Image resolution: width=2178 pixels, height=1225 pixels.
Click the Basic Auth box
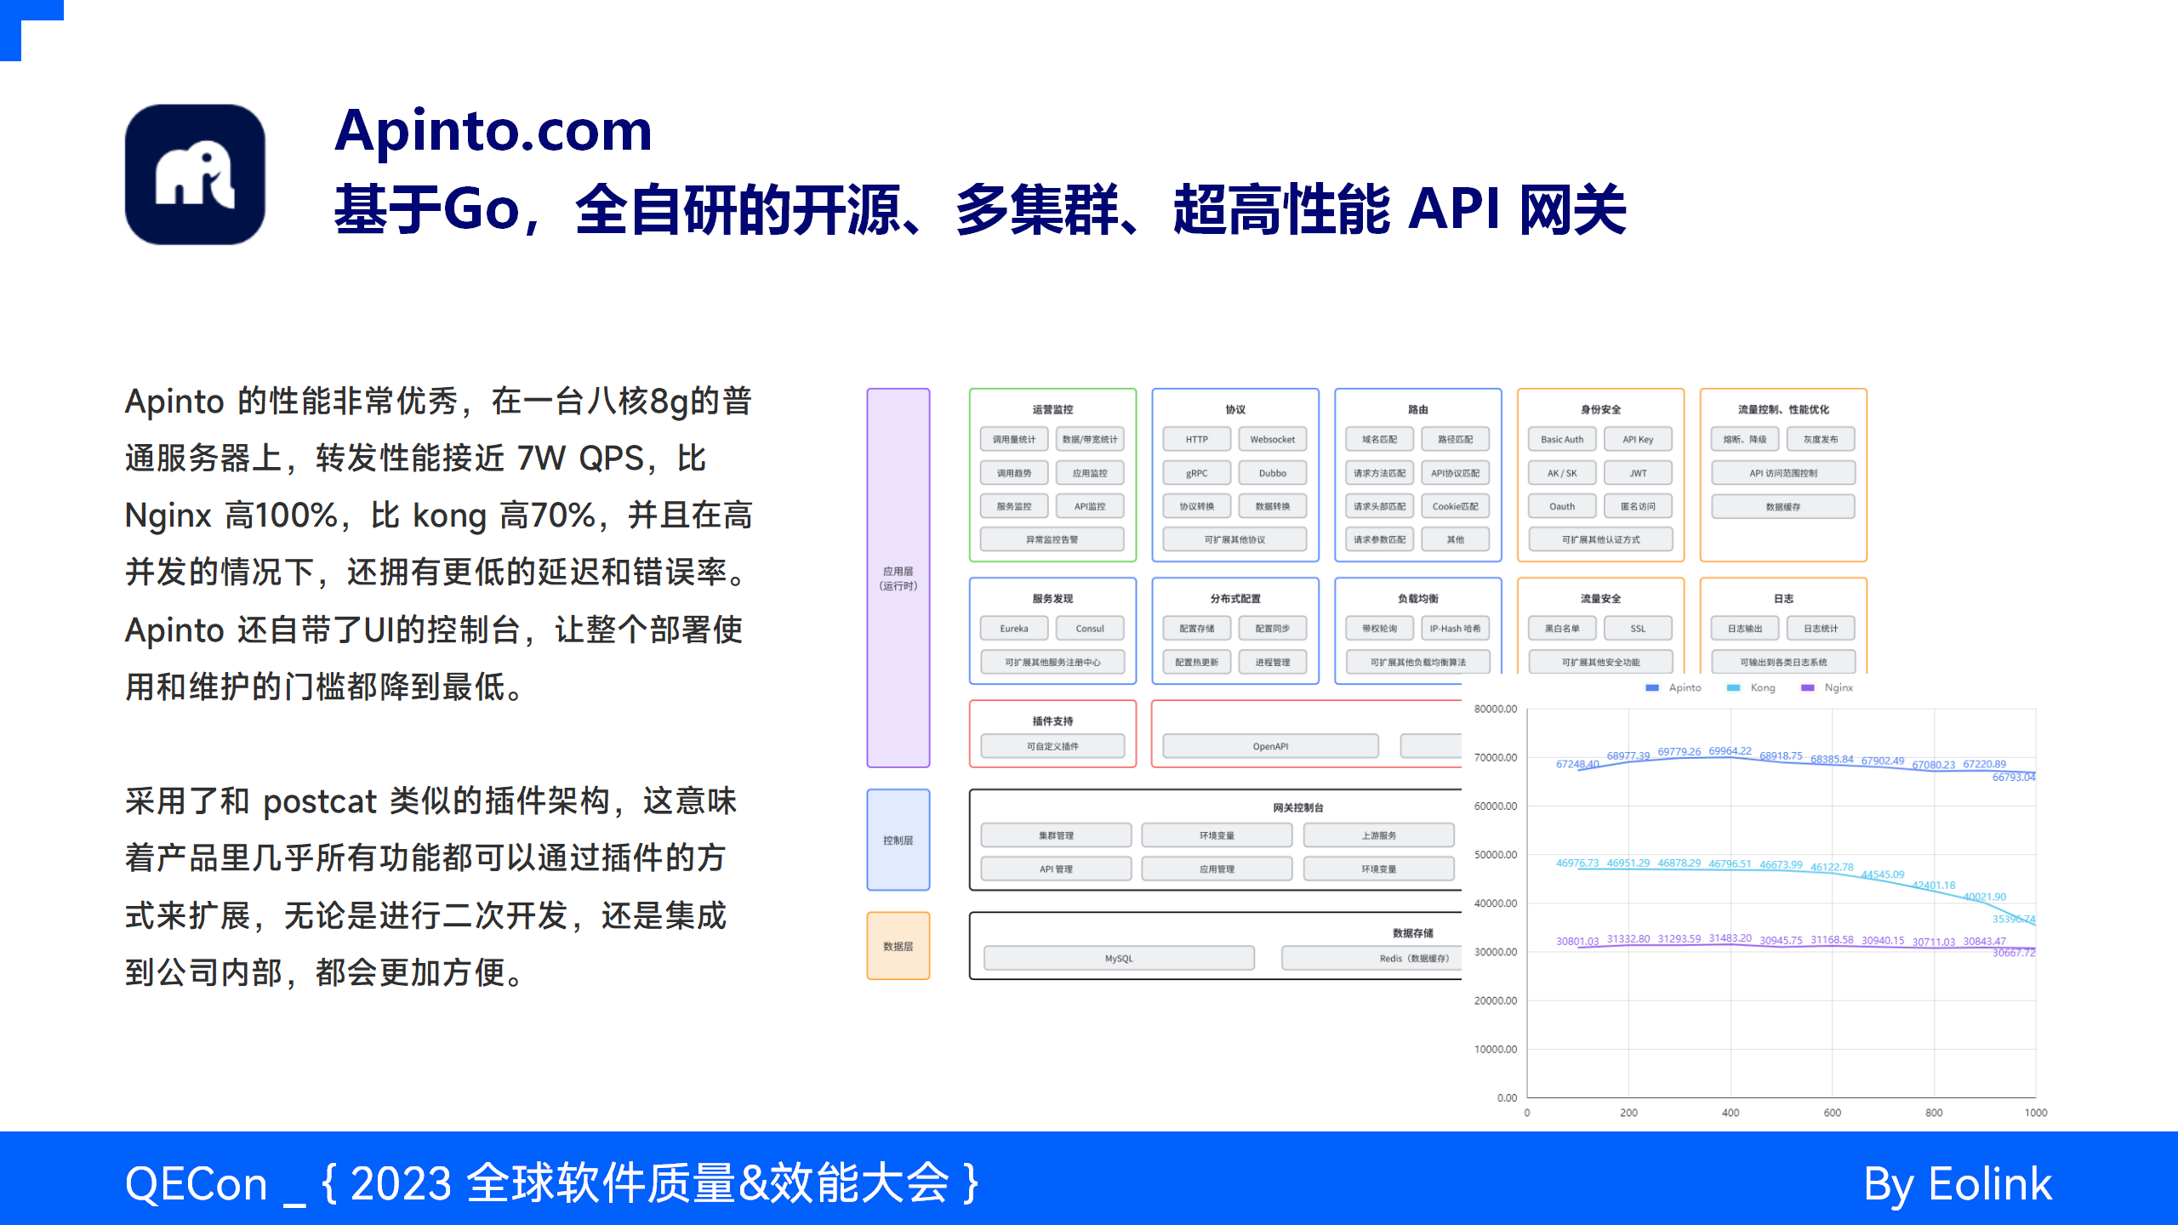(1562, 439)
